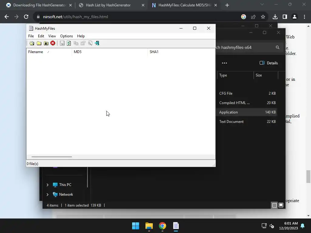Click the Chrome page vertical scrollbar thumb
This screenshot has height=233, width=311.
click(309, 177)
